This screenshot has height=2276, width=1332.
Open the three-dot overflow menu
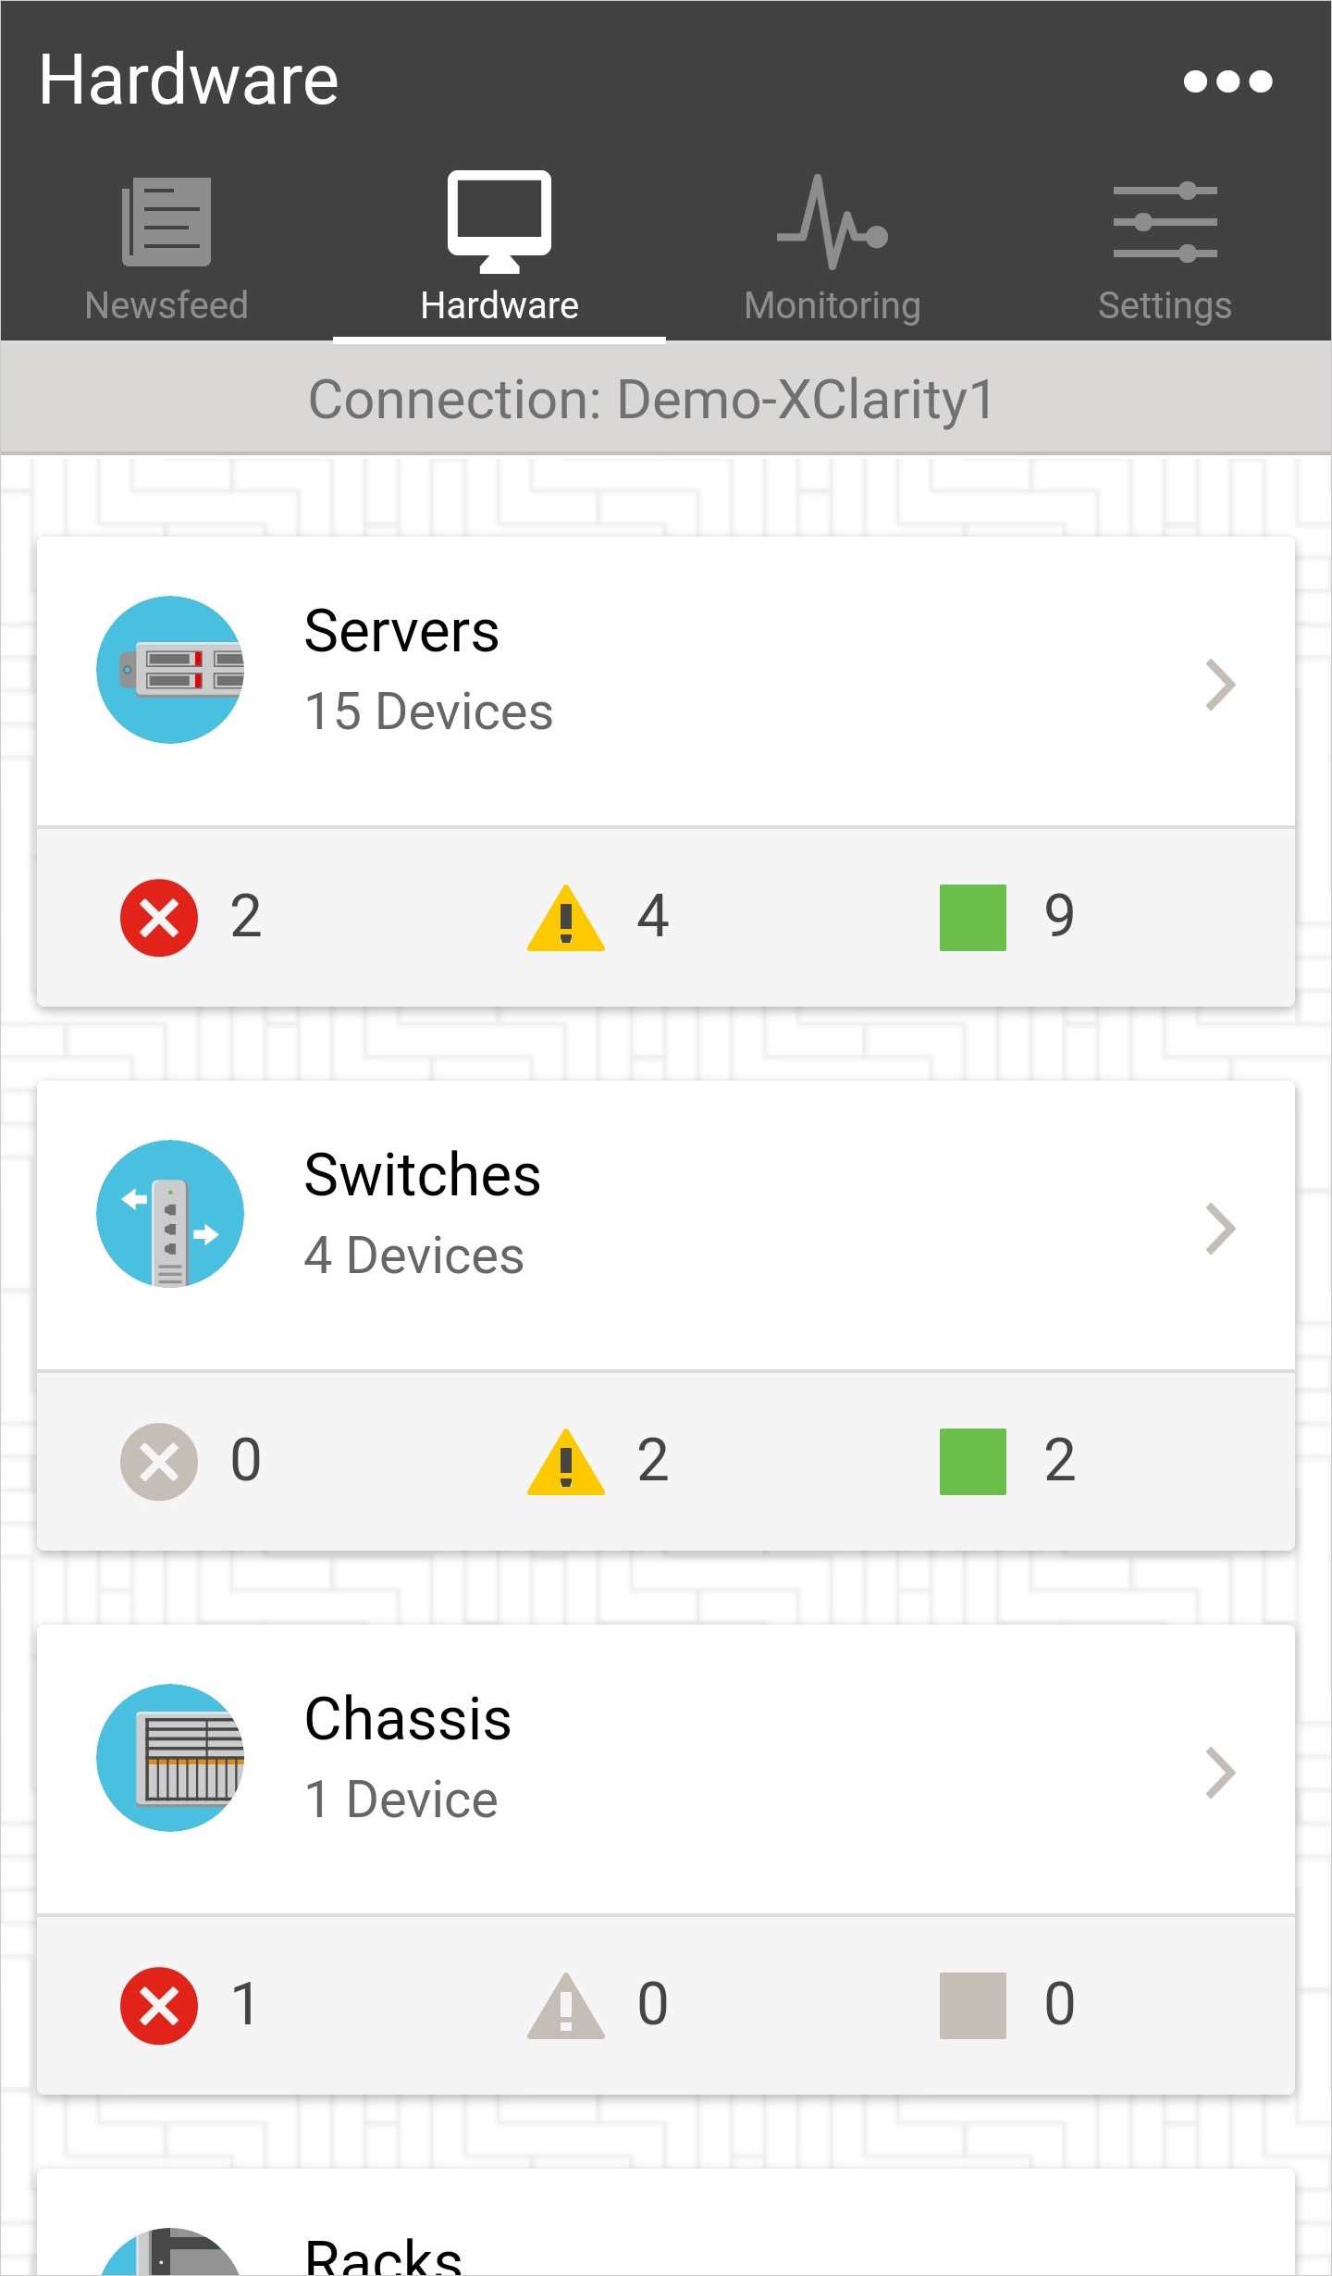click(1227, 81)
